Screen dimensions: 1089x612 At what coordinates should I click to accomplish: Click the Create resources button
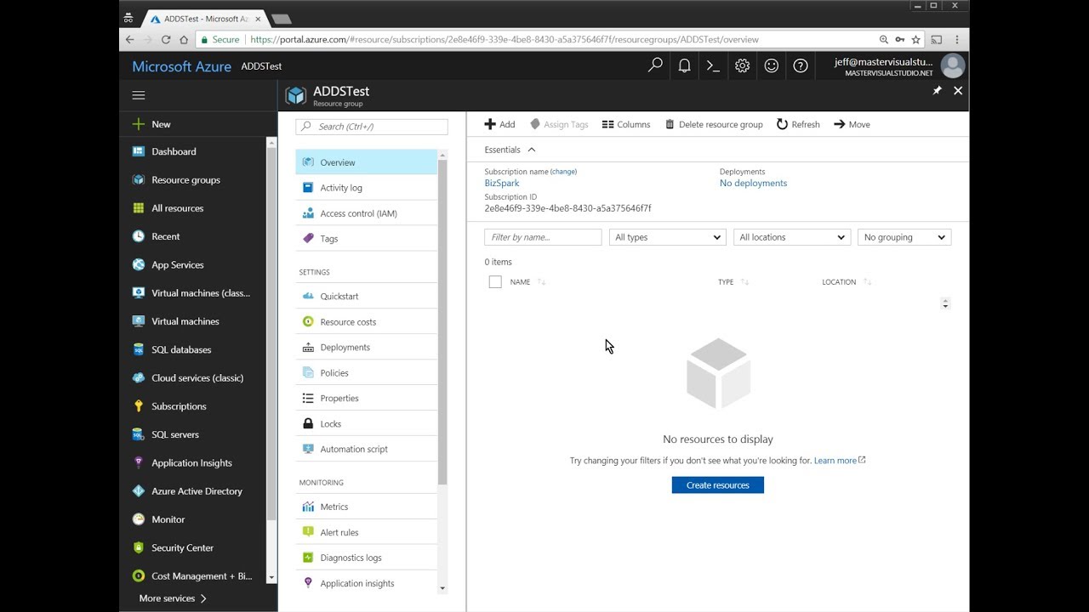[x=717, y=484]
